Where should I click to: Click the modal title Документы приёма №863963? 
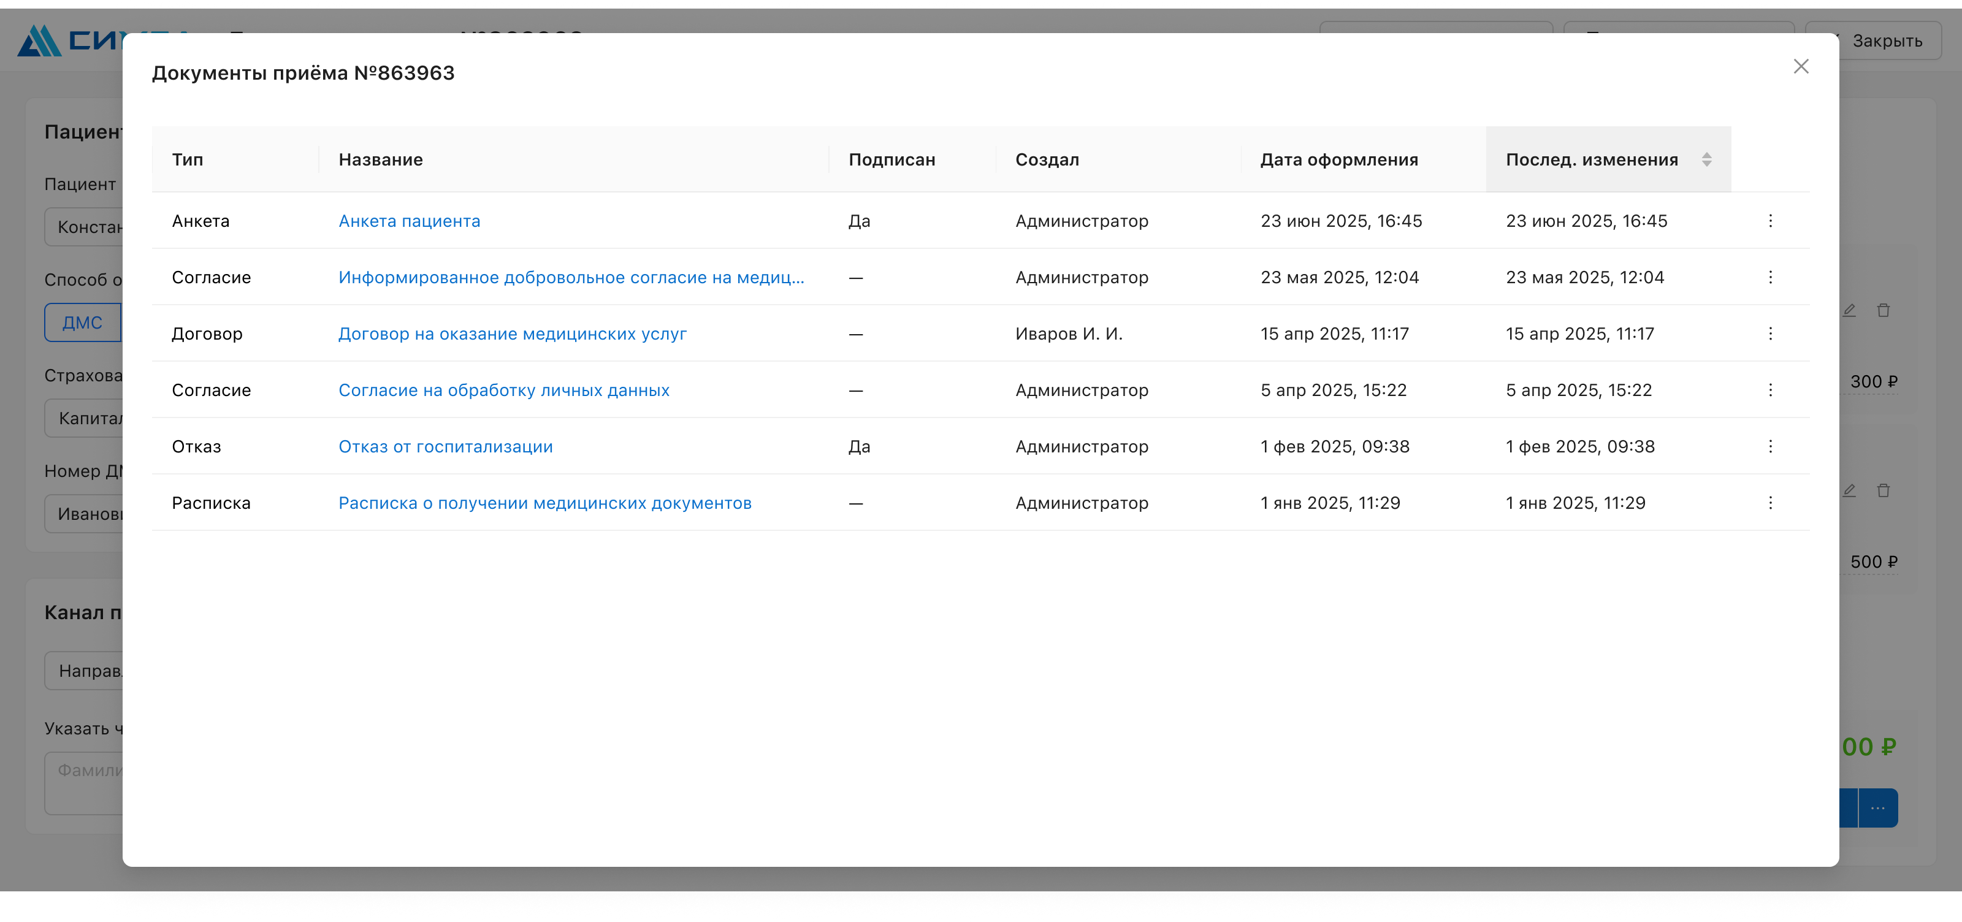click(x=303, y=73)
